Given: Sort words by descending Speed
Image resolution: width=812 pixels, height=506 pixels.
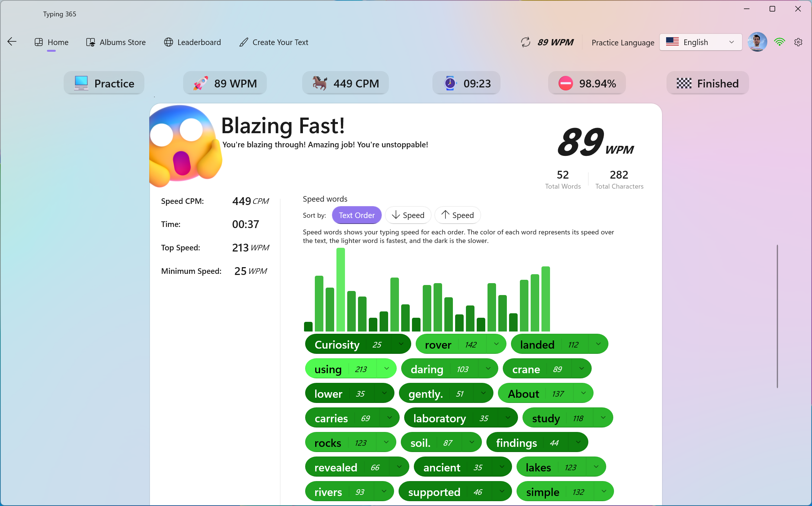Looking at the screenshot, I should (408, 215).
